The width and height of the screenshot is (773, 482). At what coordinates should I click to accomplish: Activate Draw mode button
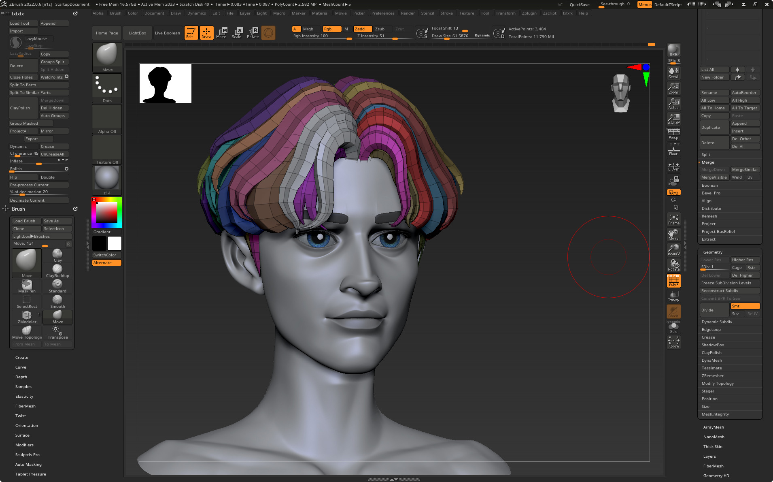[206, 33]
